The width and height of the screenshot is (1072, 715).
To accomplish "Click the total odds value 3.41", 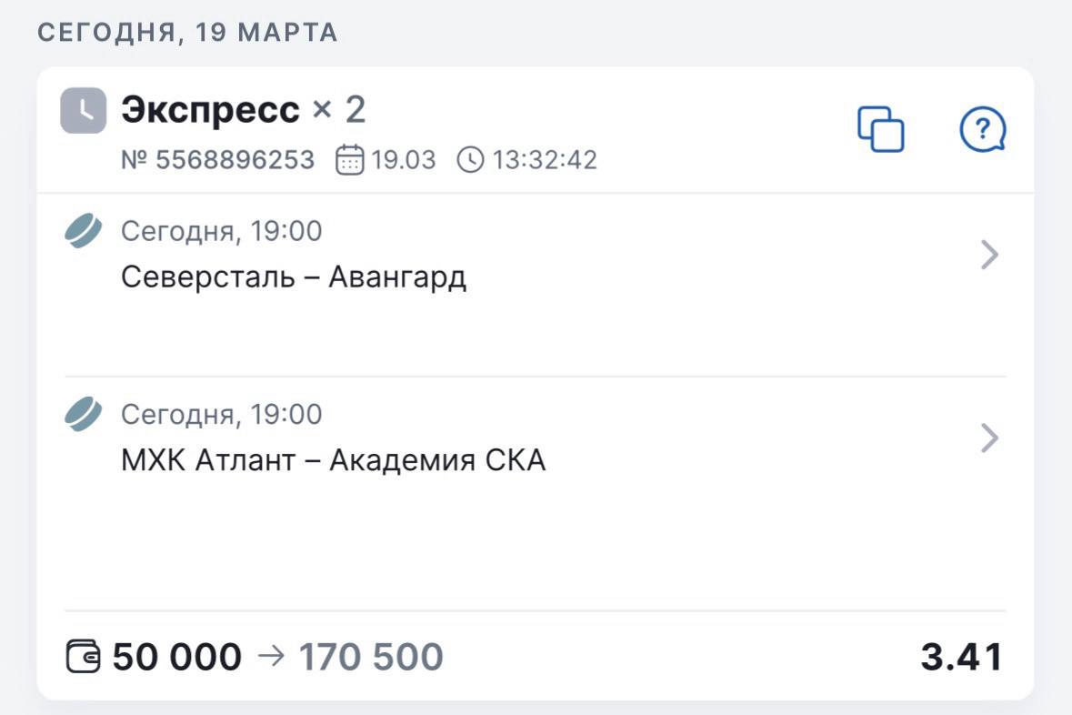I will 961,657.
